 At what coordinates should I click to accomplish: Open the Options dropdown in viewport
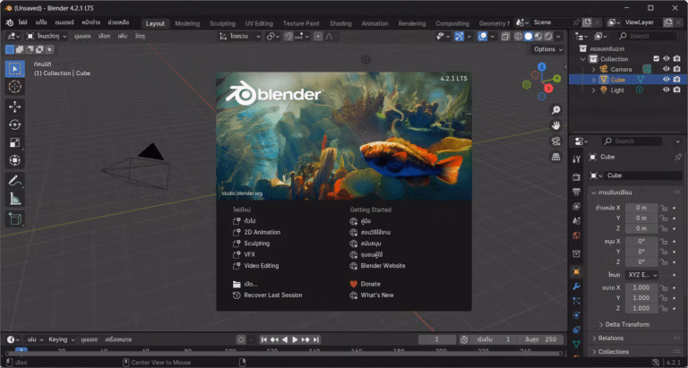548,49
